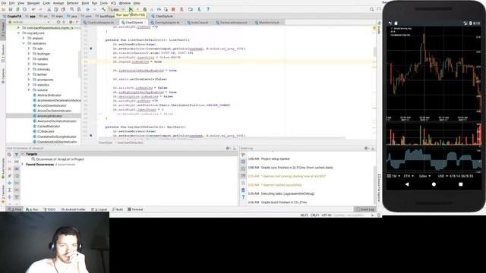Click the Cut scissors icon in toolbar

point(49,9)
